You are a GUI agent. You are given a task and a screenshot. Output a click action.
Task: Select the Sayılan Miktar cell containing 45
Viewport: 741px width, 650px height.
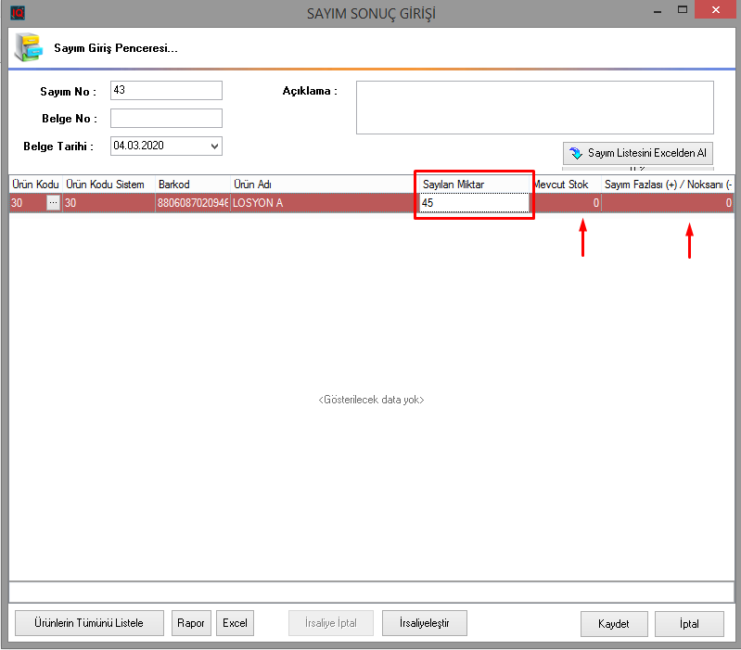point(474,202)
